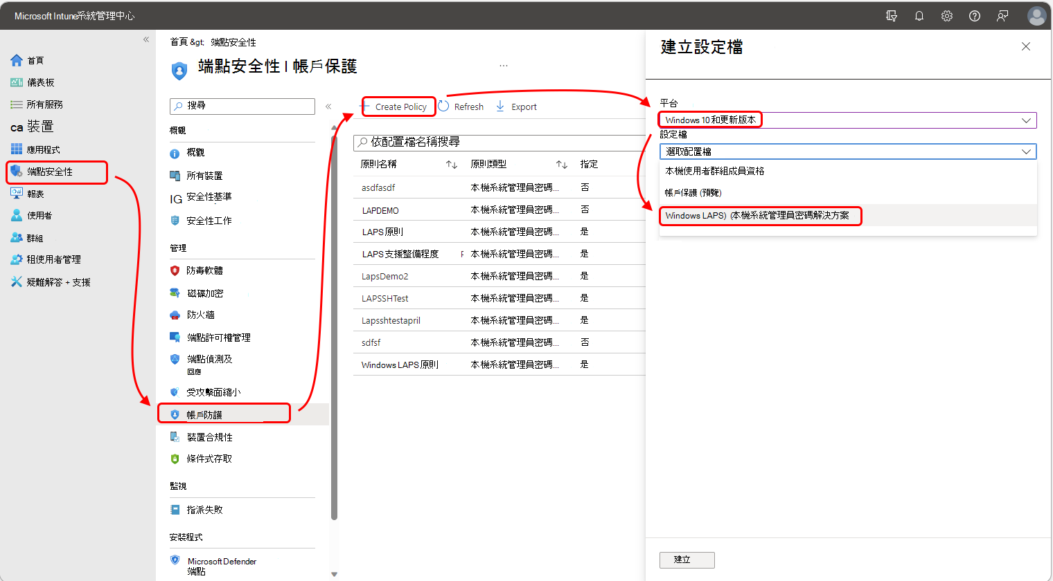
Task: Choose Windows LAPS 本機系統管理員密碼解決方案 option
Action: tap(848, 215)
